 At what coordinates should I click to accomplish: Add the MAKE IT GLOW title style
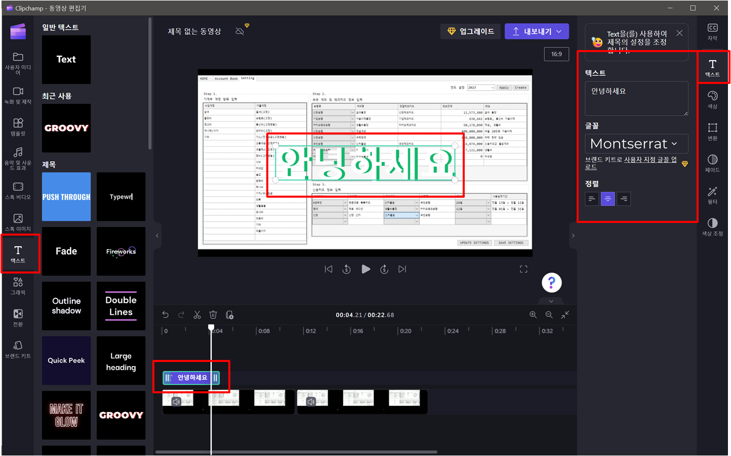pos(66,415)
